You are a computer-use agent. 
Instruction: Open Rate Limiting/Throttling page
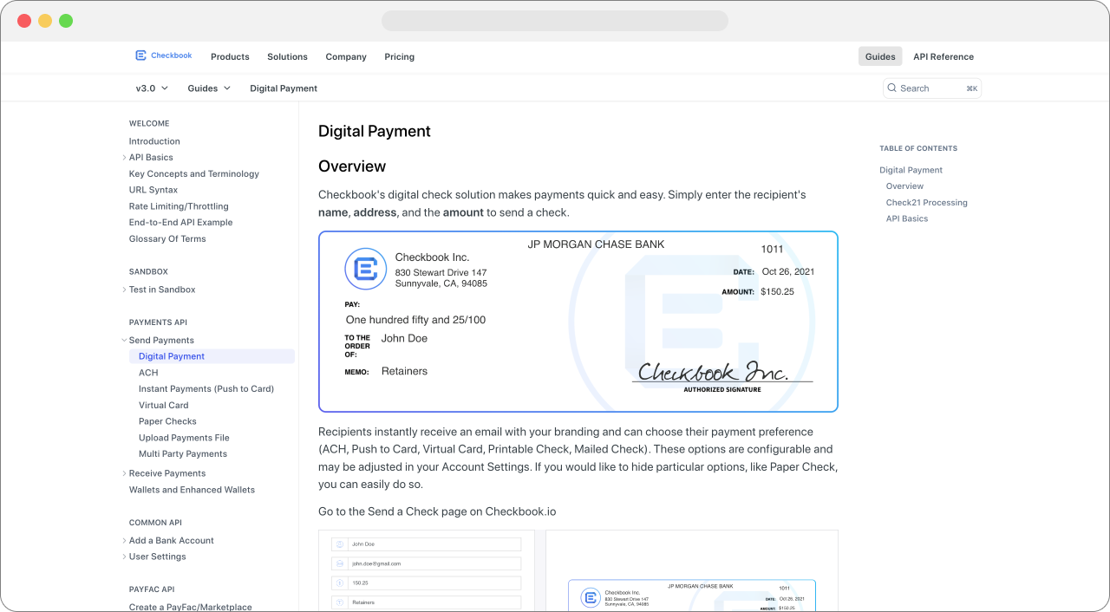point(179,206)
